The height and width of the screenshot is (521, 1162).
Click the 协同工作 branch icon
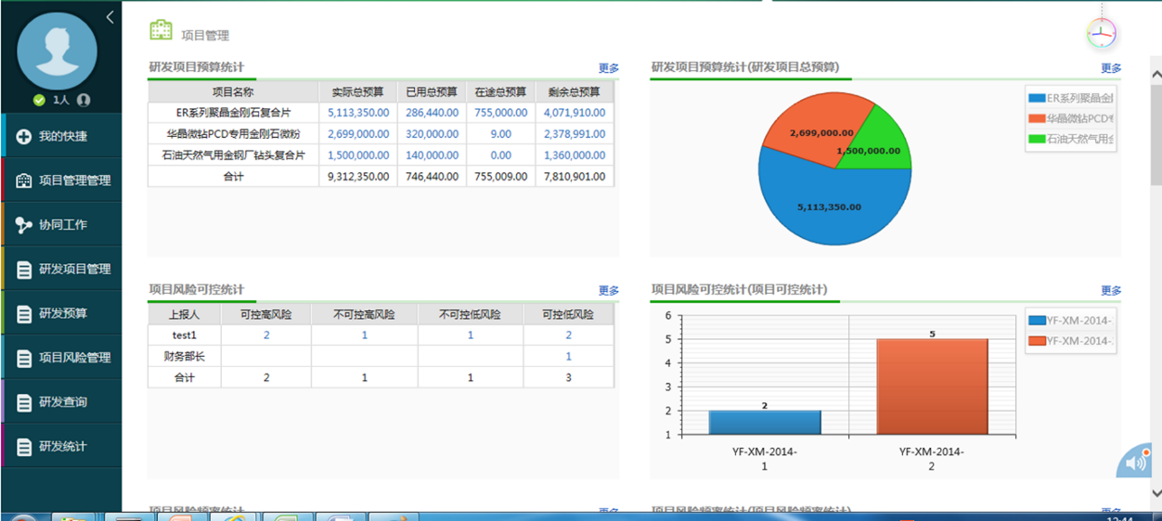pos(23,224)
